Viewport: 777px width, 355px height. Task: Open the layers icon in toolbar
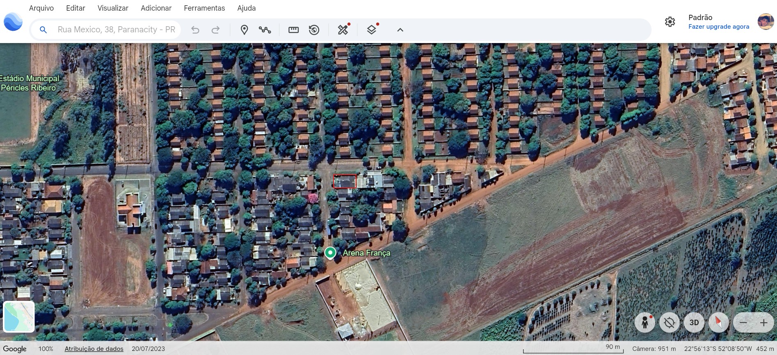[372, 30]
